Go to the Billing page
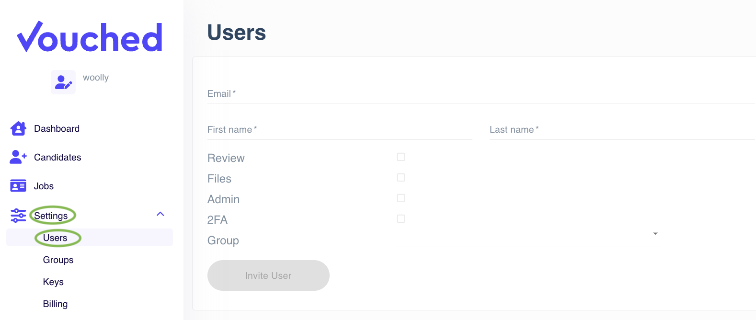The width and height of the screenshot is (756, 320). (x=55, y=304)
